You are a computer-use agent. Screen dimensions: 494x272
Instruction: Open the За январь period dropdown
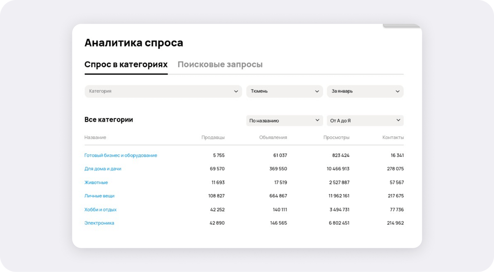tap(365, 91)
